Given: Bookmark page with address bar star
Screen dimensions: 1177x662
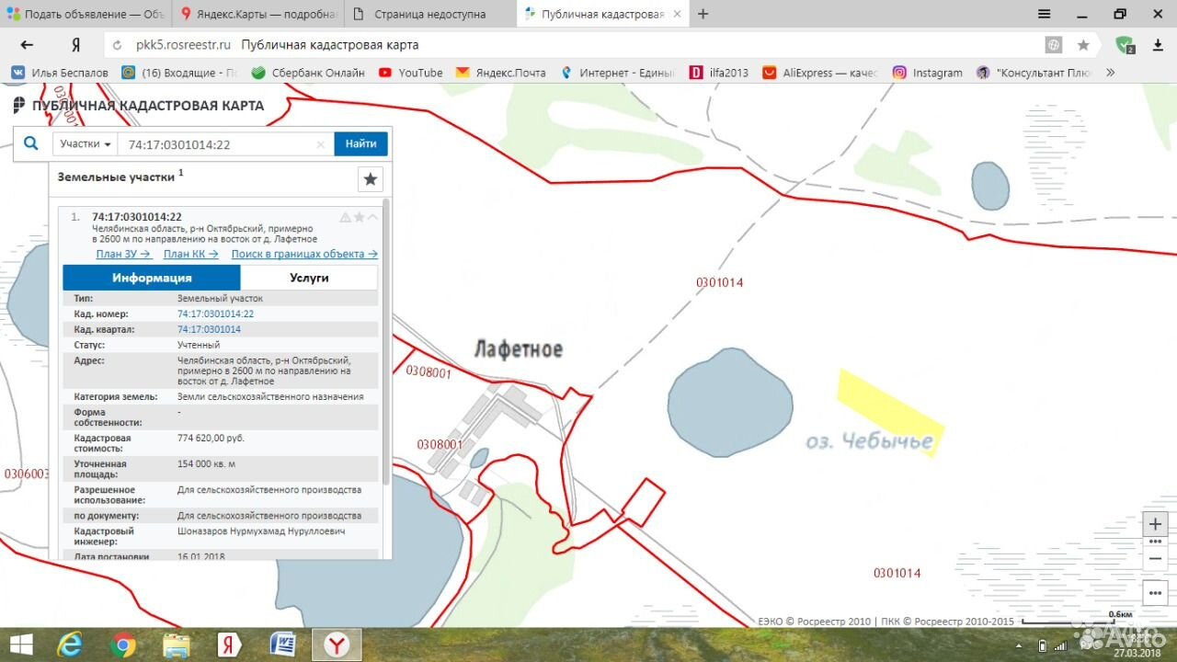Looking at the screenshot, I should (x=1083, y=45).
